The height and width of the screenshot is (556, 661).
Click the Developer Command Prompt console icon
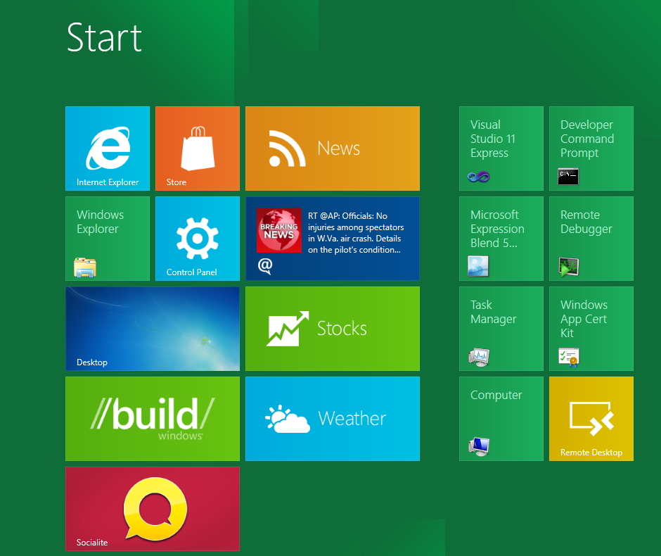[568, 177]
